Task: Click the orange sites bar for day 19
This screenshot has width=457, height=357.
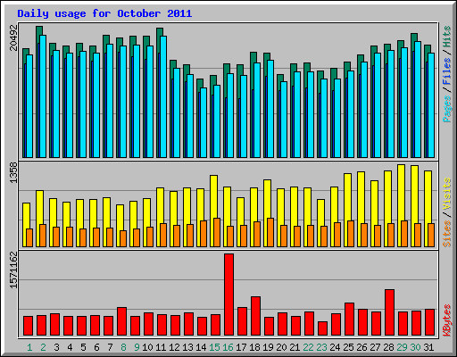Action: (270, 232)
